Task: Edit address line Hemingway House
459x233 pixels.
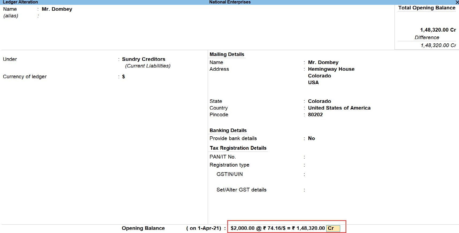Action: click(331, 69)
